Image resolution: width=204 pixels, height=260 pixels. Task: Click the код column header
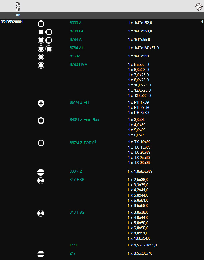point(18,15)
